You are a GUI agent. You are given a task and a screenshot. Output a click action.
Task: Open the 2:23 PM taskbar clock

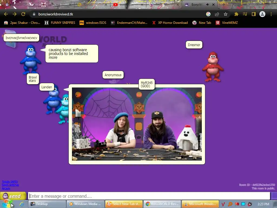click(x=263, y=204)
